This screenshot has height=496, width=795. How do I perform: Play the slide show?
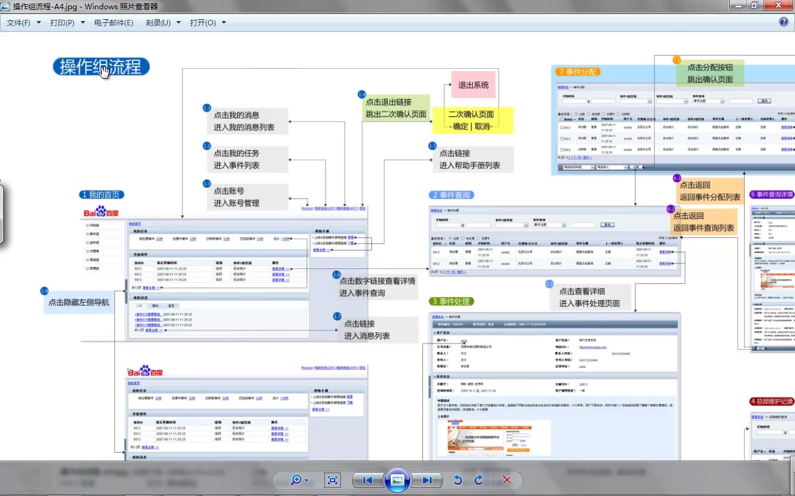(397, 480)
